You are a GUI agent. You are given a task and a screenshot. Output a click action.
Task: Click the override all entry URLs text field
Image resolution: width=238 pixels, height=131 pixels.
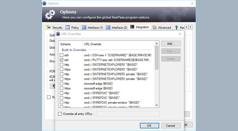coord(128,114)
